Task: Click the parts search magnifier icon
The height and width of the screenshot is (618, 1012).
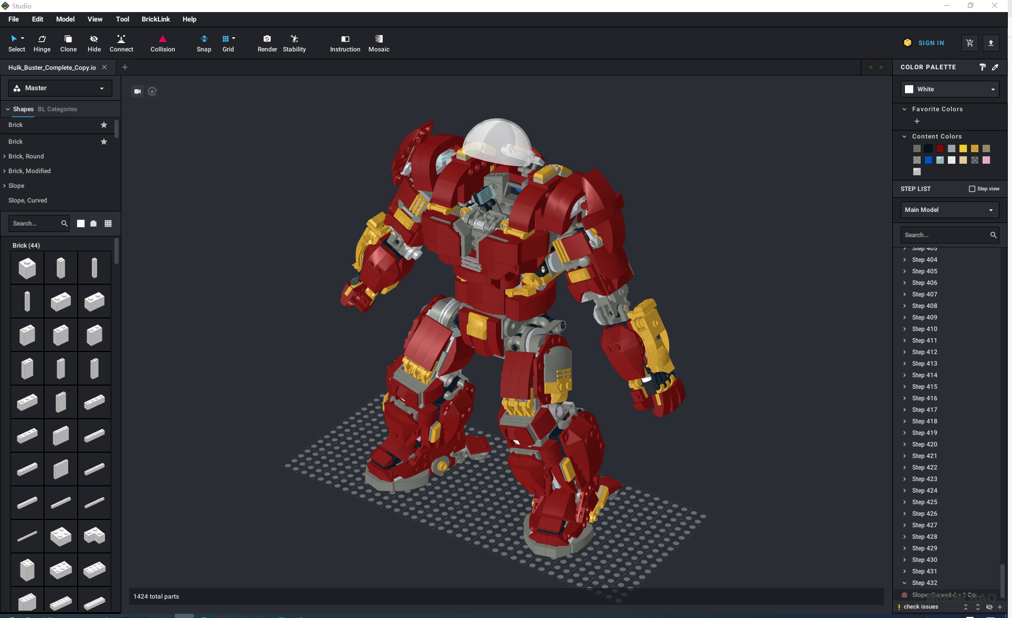Action: 64,223
